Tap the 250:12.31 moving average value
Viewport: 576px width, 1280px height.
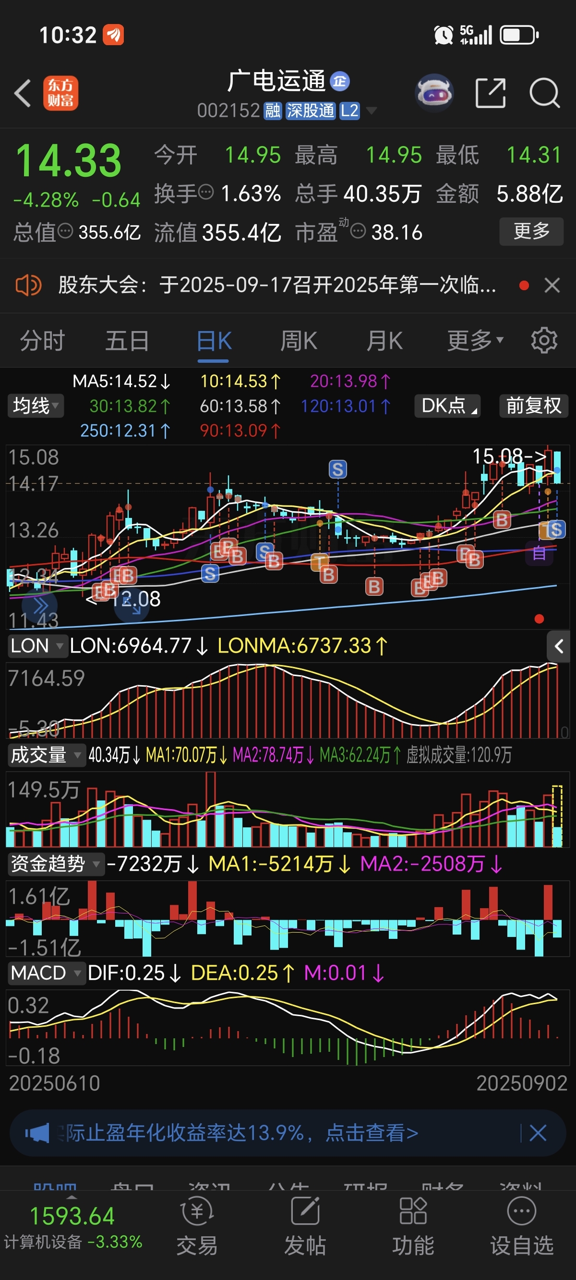tap(125, 431)
